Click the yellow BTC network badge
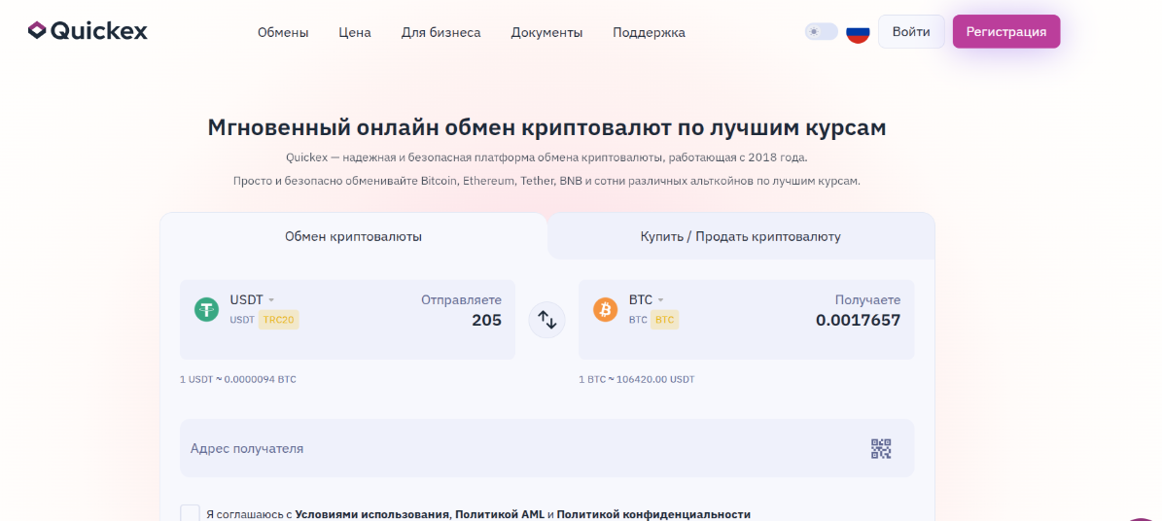The width and height of the screenshot is (1162, 521). point(665,320)
